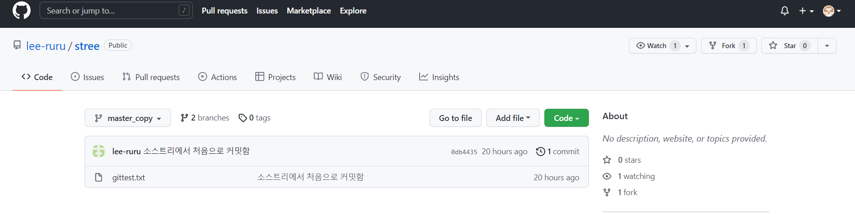Expand the star lists dropdown arrow
This screenshot has width=855, height=214.
coord(827,46)
